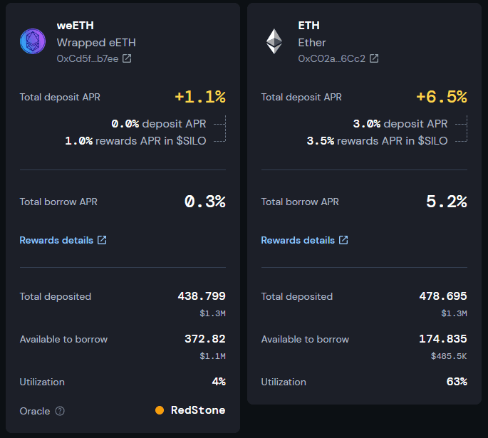Click the ETH +6.5% total deposit APR
This screenshot has height=438, width=488.
click(x=441, y=97)
